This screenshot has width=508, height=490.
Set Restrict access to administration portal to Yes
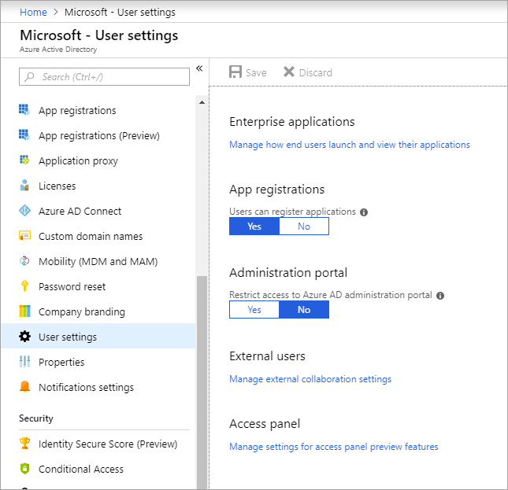(x=254, y=310)
